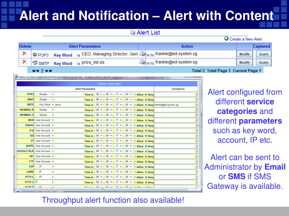
Task: Open IMAP end hour 17 dropdown
Action: [119, 99]
